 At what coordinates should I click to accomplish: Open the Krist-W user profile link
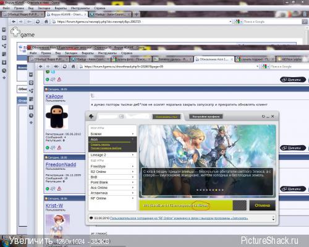(x=54, y=206)
